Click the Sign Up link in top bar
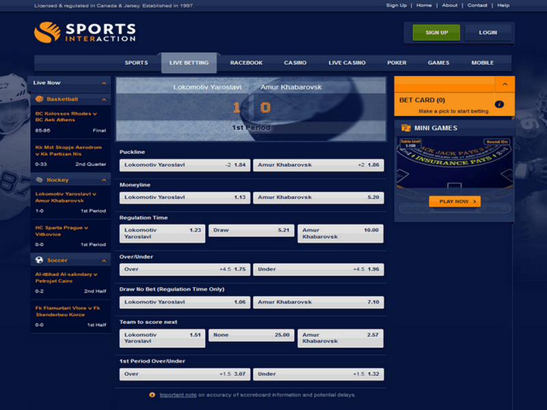Screen dimensions: 547x410 pos(397,5)
